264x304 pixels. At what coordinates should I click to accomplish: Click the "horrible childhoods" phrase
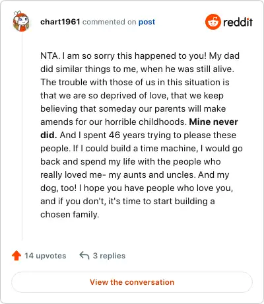pos(146,122)
